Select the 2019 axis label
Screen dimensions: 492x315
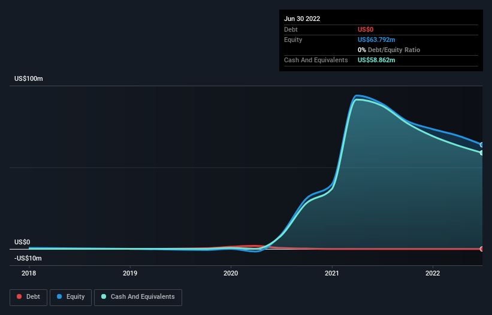tap(130, 273)
